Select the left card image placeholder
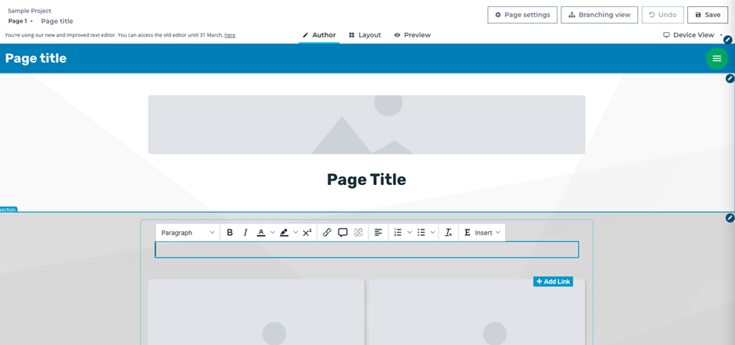The width and height of the screenshot is (735, 345). click(x=256, y=311)
